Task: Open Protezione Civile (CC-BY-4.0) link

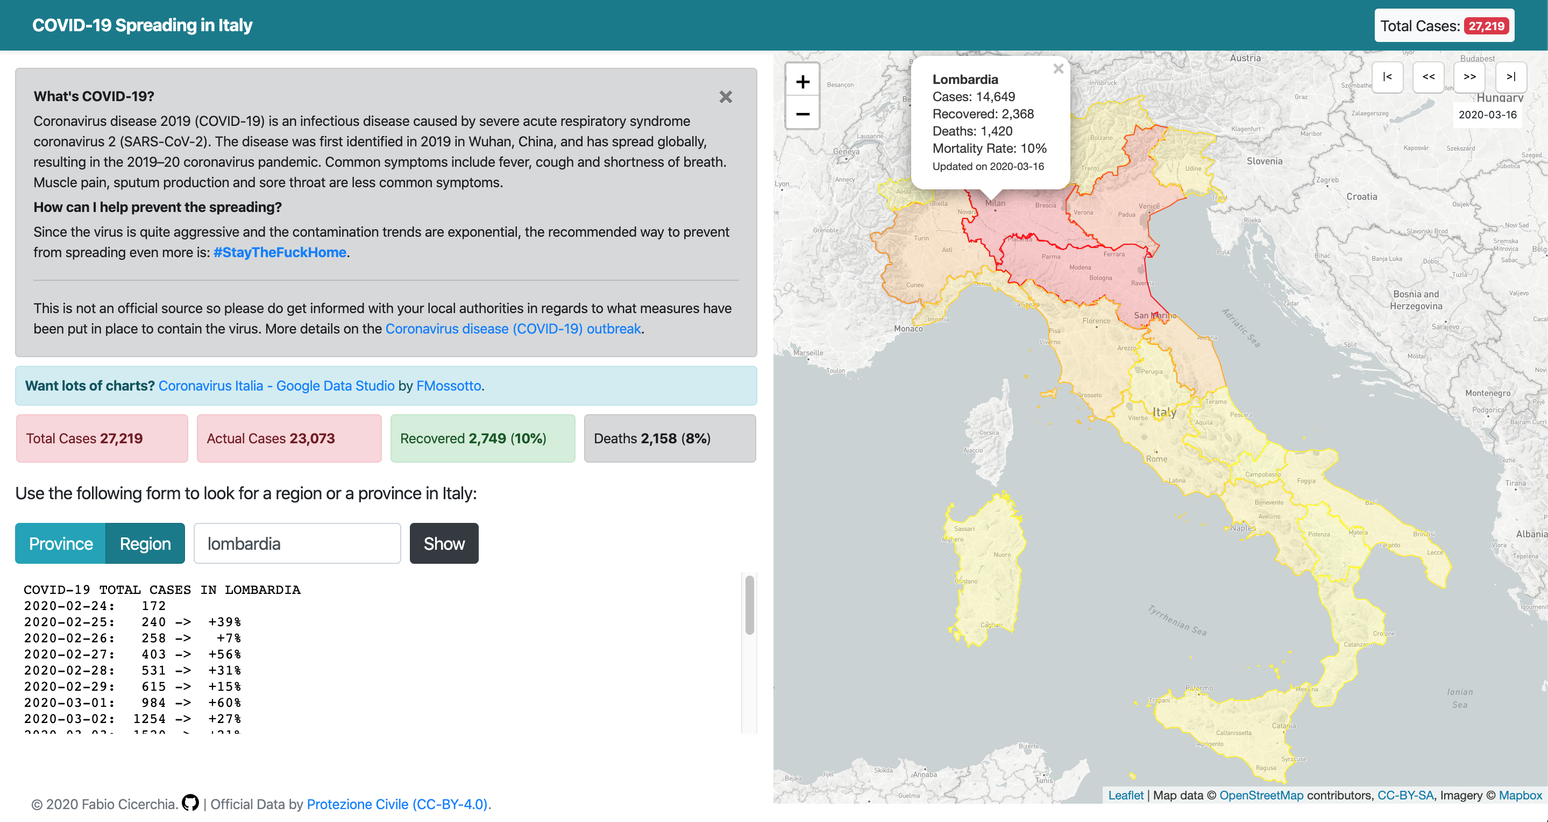Action: (398, 804)
